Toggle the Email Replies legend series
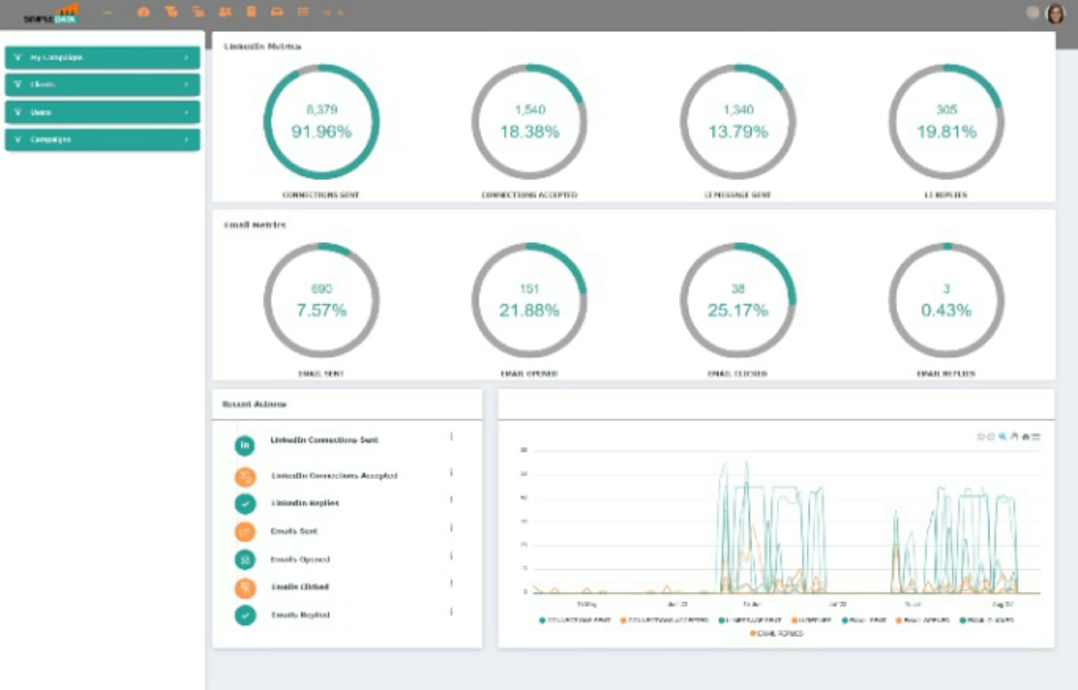The width and height of the screenshot is (1078, 690). click(x=776, y=633)
